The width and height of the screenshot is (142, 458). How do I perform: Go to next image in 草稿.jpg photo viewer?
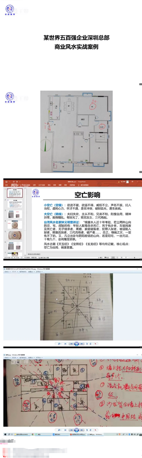[x=82, y=430]
